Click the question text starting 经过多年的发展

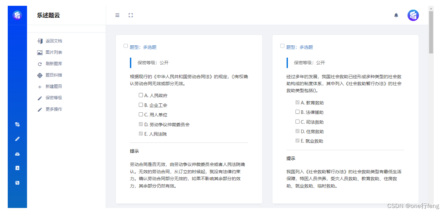[344, 84]
